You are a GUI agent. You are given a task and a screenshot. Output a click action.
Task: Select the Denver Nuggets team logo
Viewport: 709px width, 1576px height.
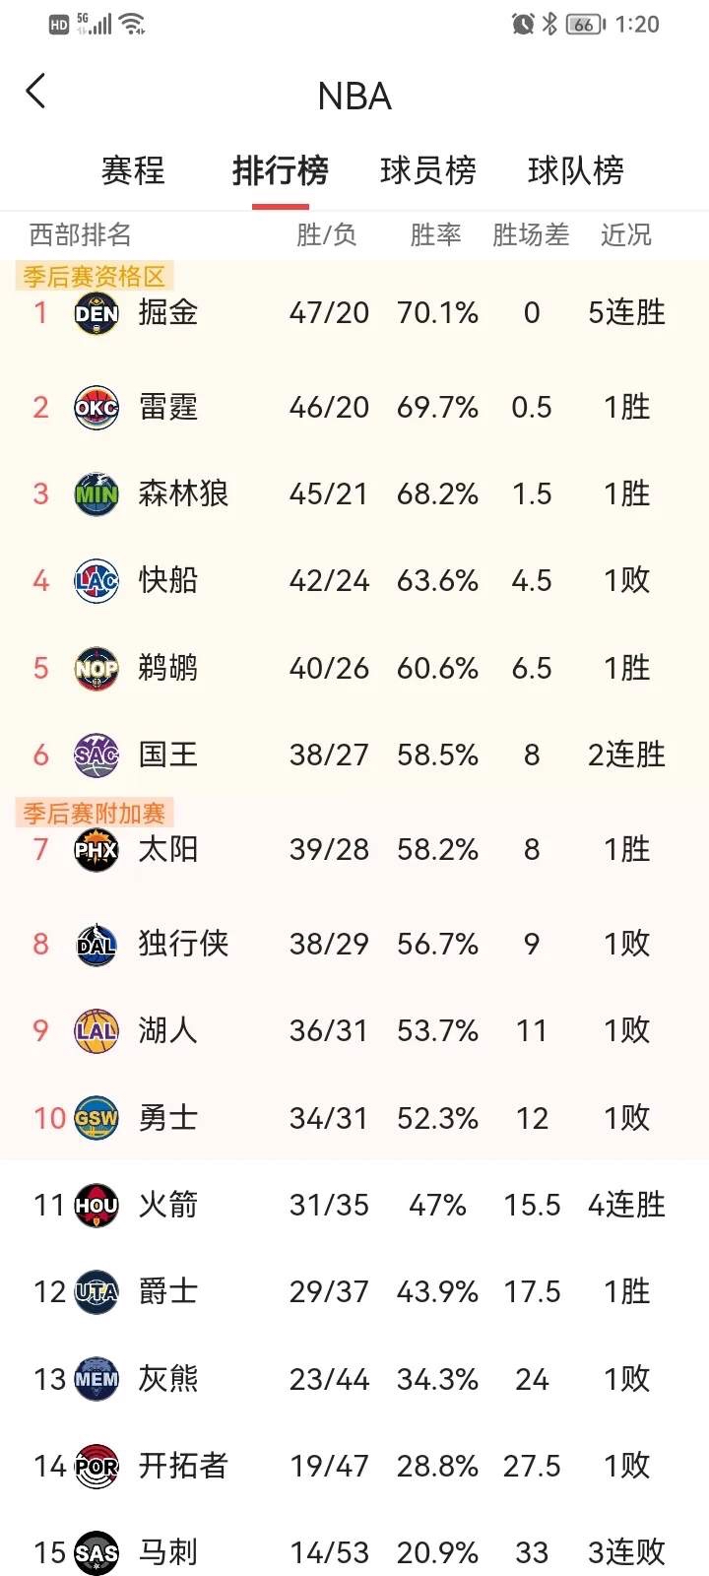point(96,312)
